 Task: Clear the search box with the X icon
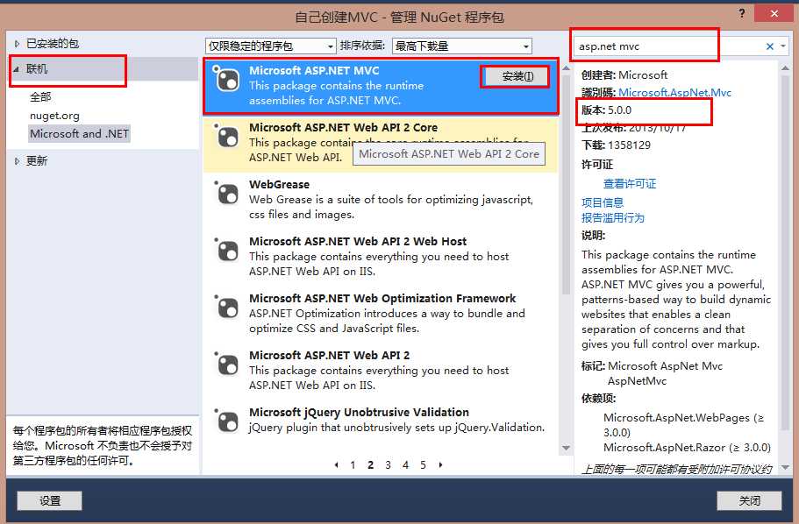point(769,46)
